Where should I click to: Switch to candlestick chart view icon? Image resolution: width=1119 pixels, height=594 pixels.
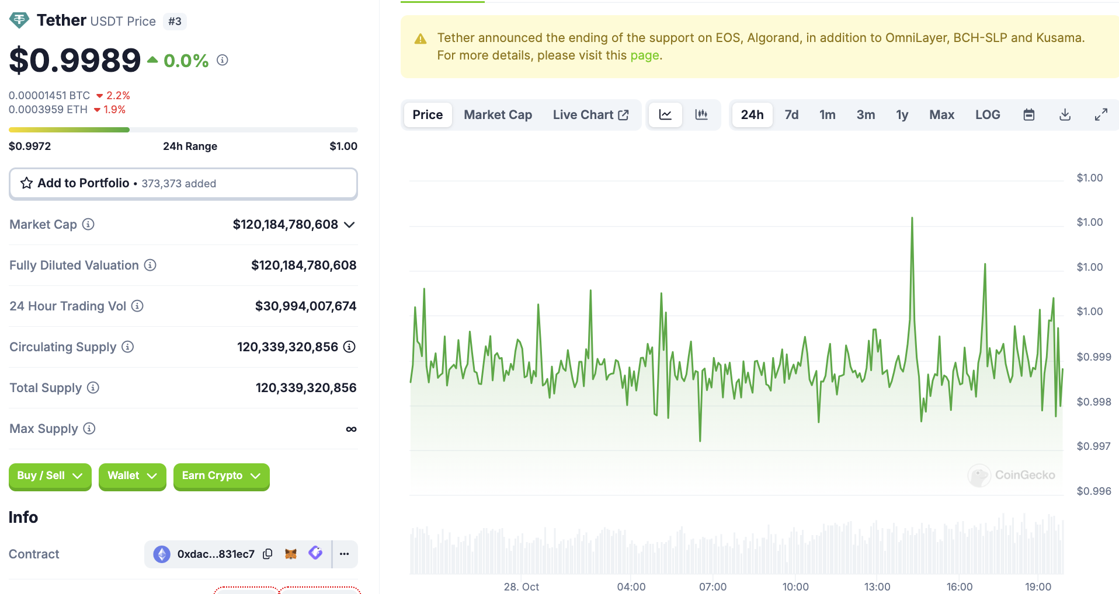[x=701, y=114]
